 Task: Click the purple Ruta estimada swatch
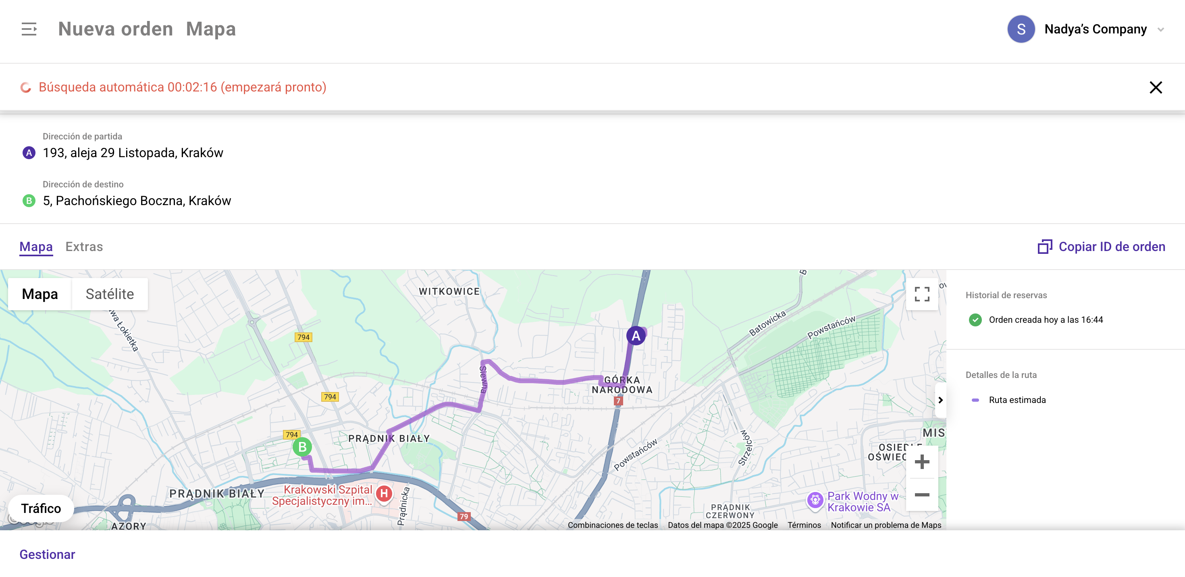(x=975, y=400)
